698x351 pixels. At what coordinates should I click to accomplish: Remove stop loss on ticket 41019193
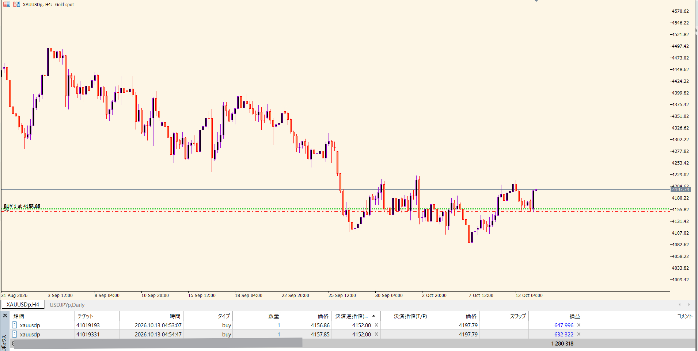pos(376,325)
